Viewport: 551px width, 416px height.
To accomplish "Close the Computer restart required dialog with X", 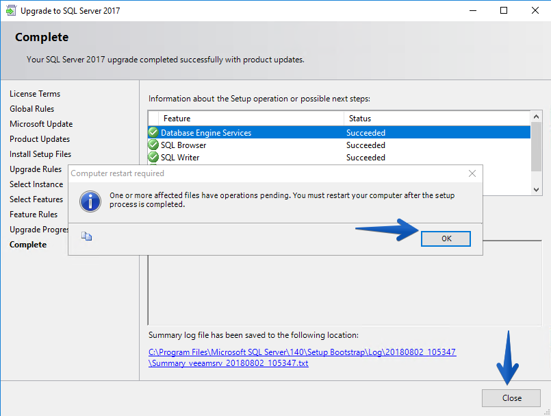I will click(x=472, y=173).
